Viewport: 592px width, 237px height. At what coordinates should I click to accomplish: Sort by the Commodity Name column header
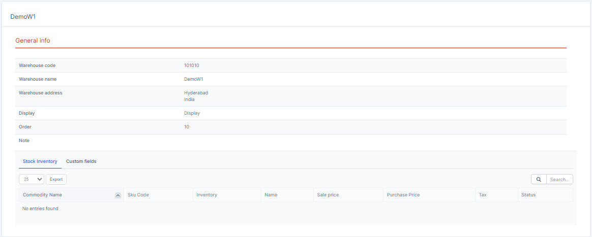[x=43, y=195]
